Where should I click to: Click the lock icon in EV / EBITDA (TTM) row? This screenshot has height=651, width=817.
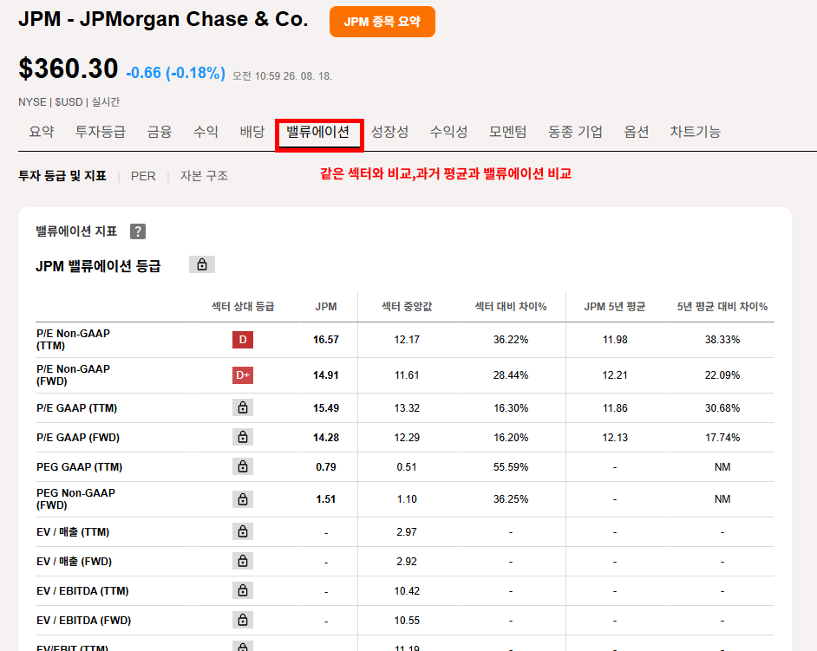tap(243, 590)
